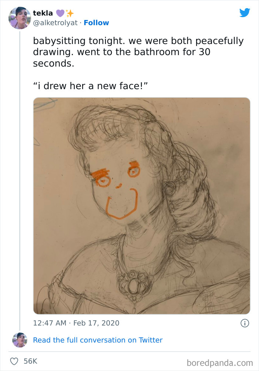This screenshot has height=371, width=259.
Task: View the 56K likes count
Action: point(31,361)
